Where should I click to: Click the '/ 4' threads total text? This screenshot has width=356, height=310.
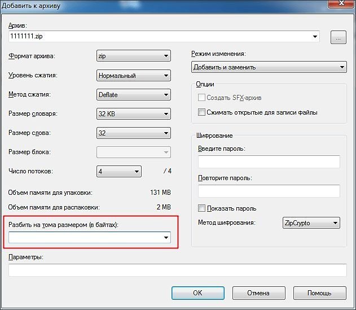point(168,171)
